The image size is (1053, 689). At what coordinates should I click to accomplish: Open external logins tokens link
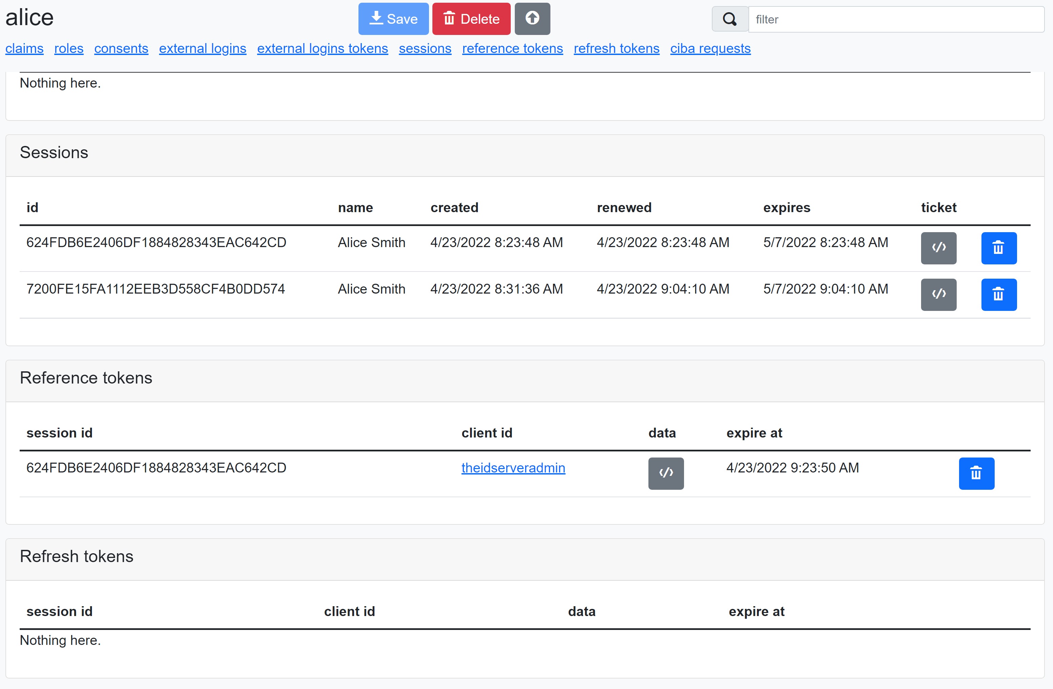(x=323, y=48)
